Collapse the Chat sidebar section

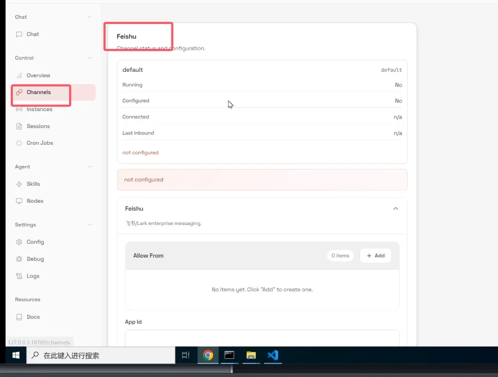89,17
